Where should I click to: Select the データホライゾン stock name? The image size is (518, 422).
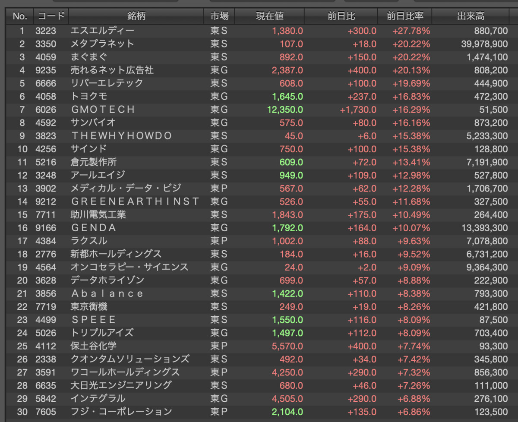coord(107,280)
